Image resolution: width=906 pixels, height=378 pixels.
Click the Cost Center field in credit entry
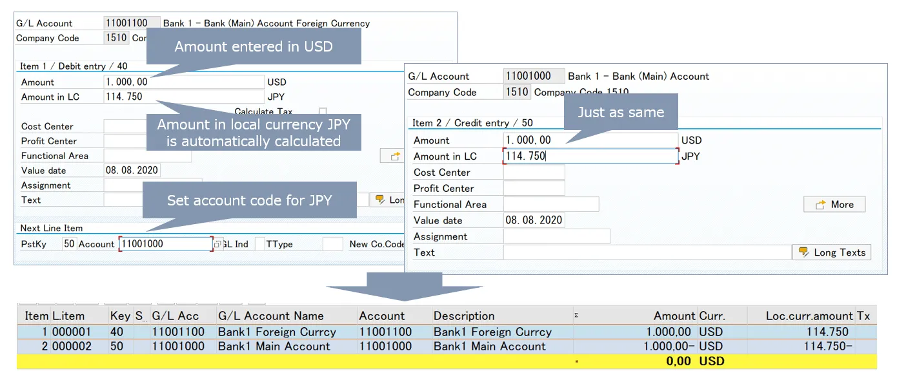(534, 173)
